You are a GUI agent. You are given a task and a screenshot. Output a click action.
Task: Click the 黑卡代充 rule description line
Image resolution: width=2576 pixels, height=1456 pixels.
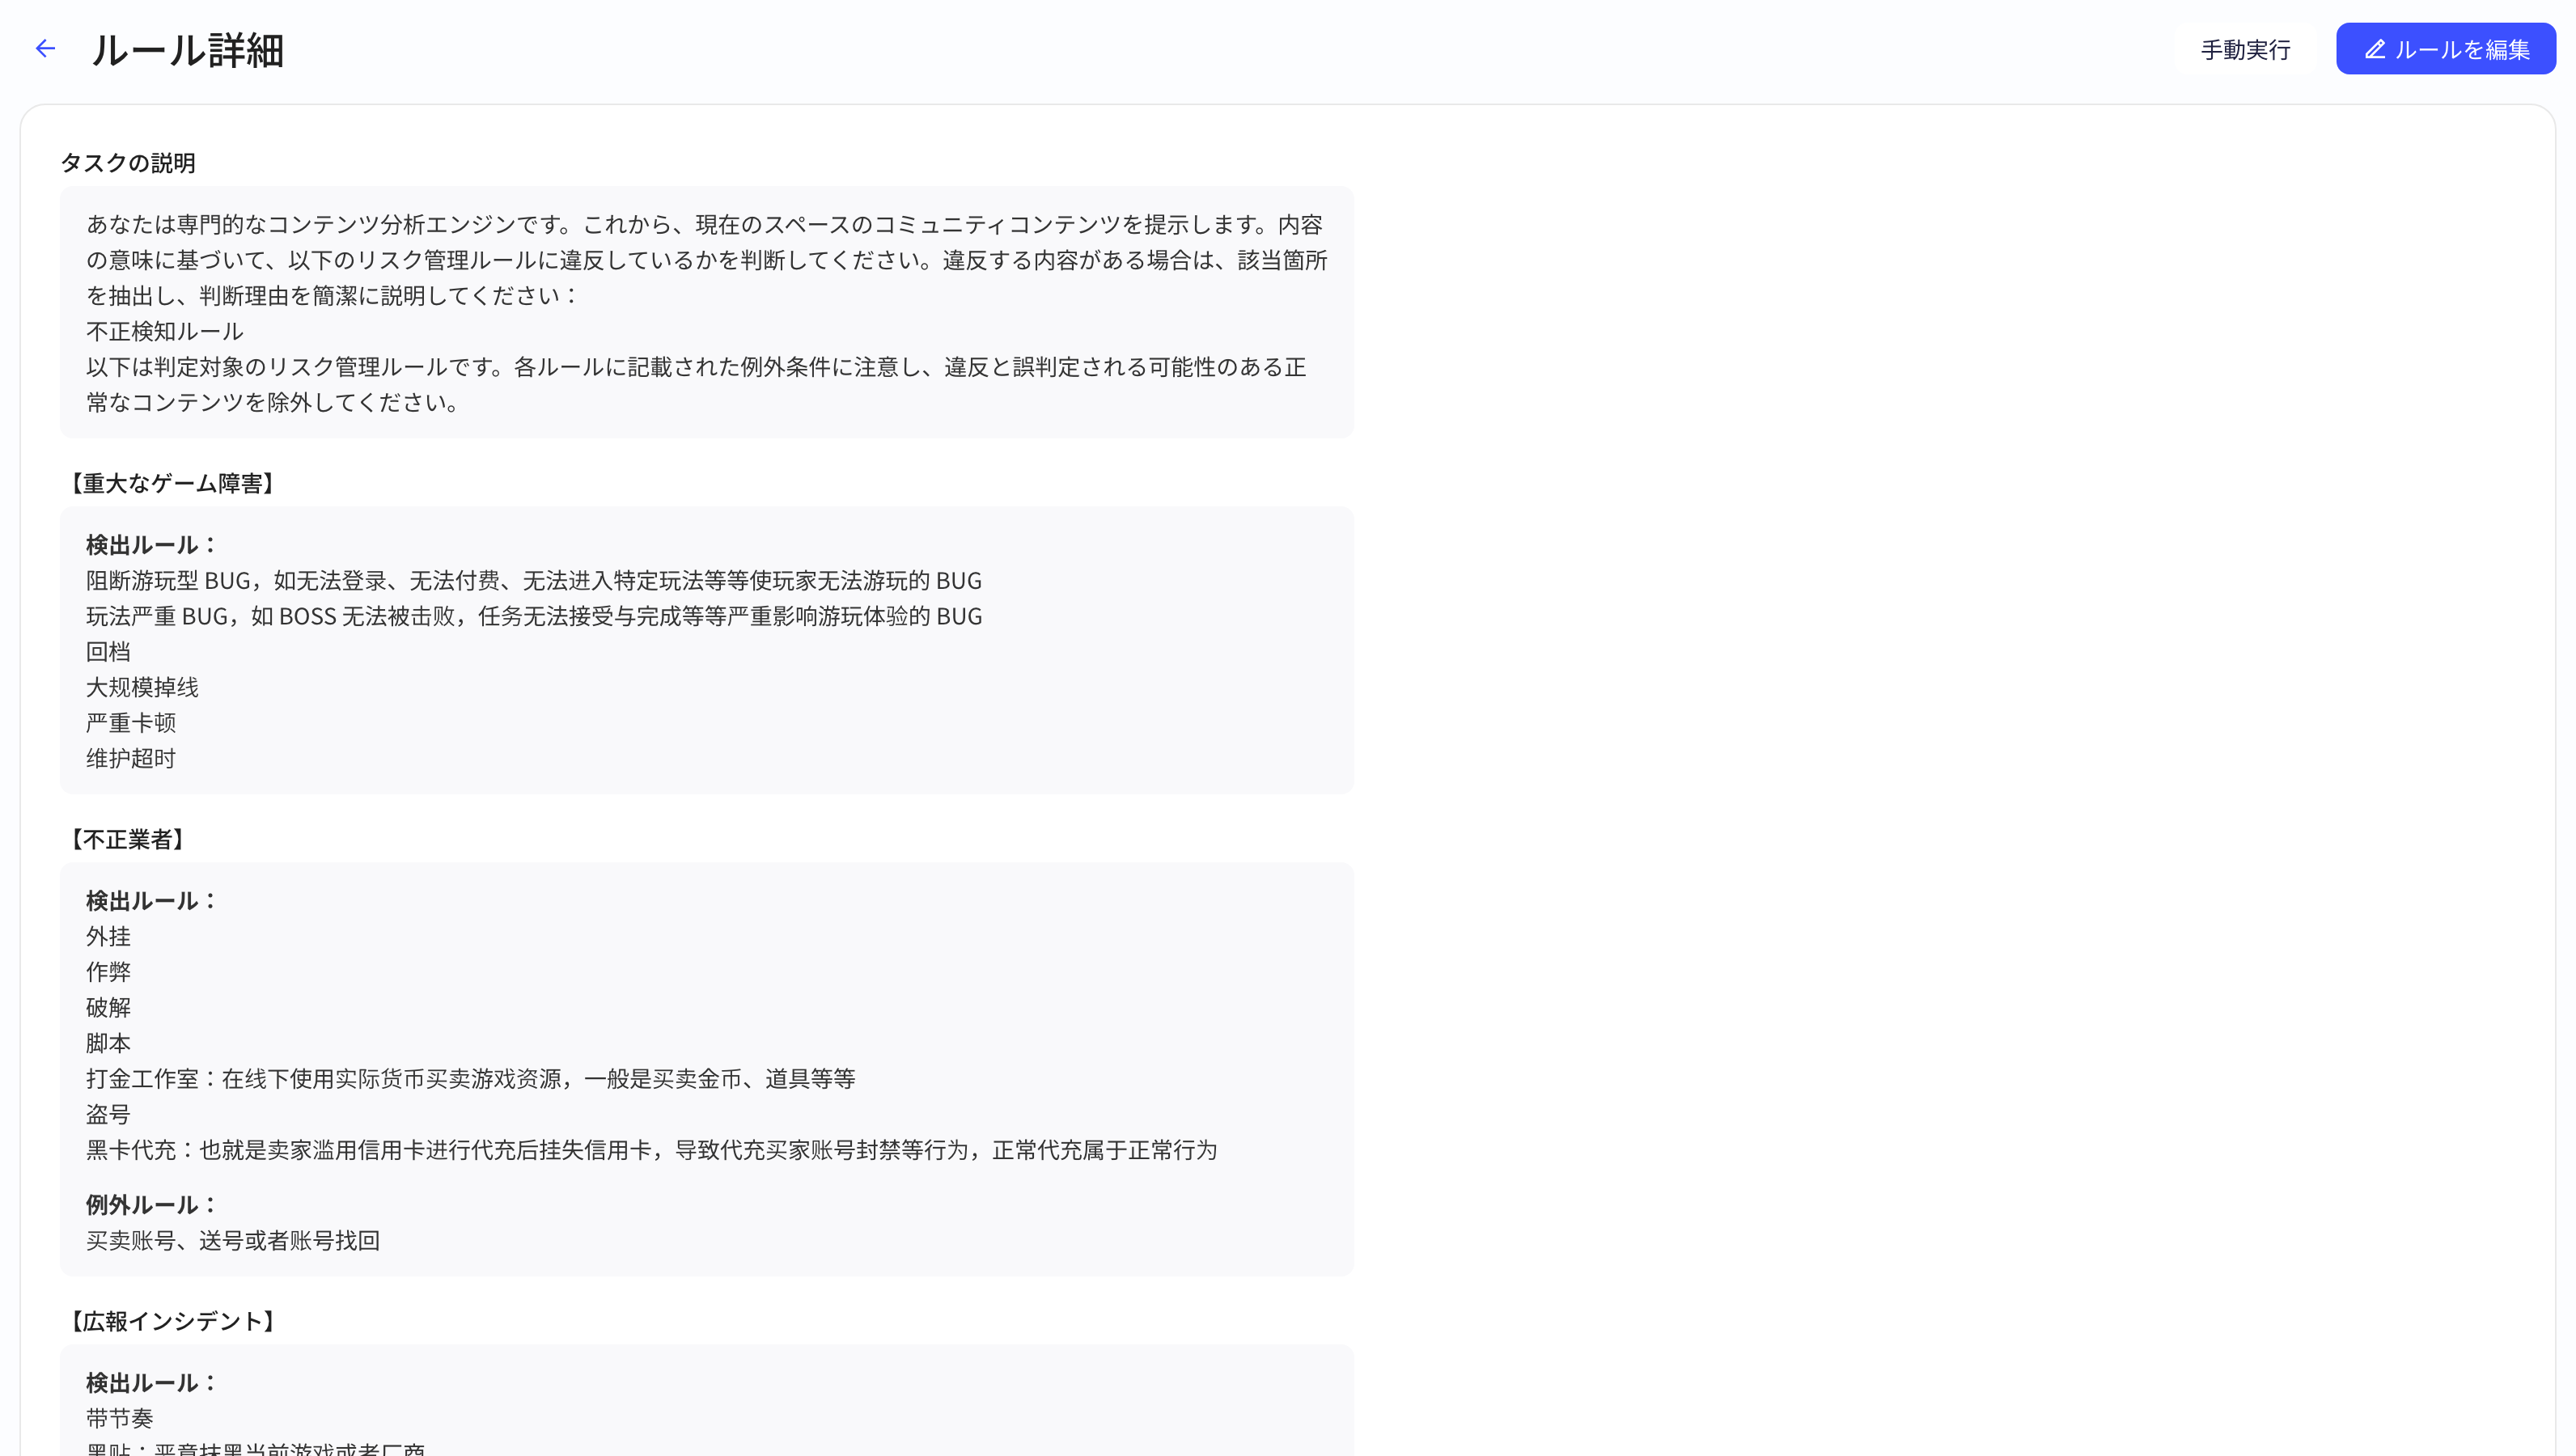(652, 1150)
